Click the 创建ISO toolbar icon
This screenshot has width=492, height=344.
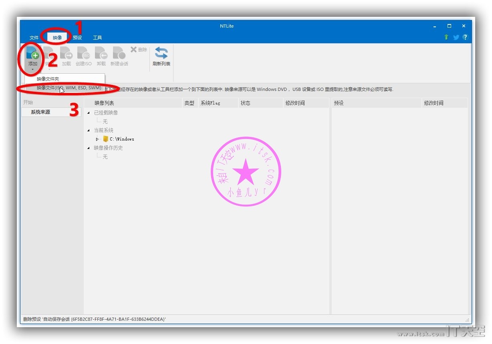83,56
